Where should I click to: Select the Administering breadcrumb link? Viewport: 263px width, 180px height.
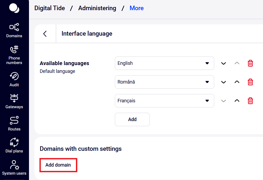[x=97, y=8]
